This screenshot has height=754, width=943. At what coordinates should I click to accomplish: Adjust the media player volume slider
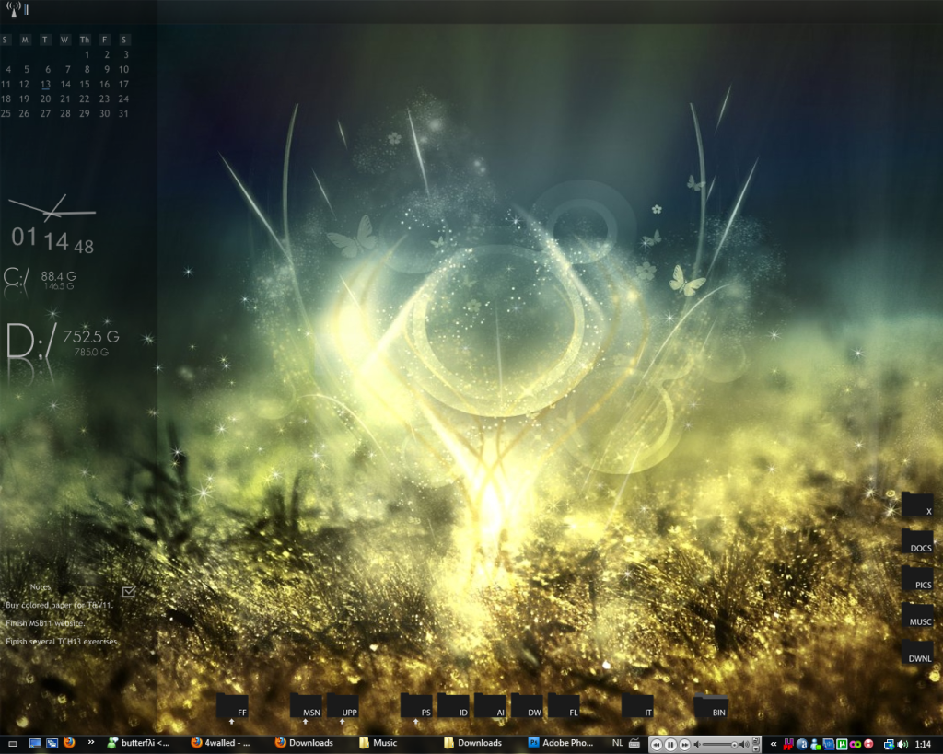tap(719, 745)
